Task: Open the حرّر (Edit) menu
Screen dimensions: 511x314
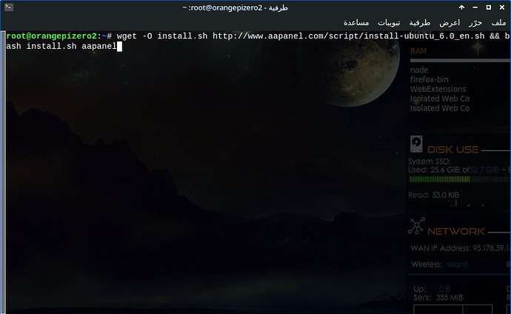Action: pos(474,22)
